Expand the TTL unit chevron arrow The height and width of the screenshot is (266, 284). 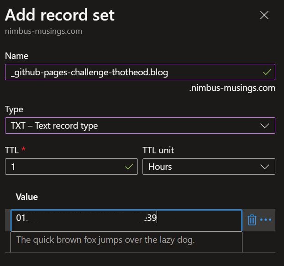point(264,167)
